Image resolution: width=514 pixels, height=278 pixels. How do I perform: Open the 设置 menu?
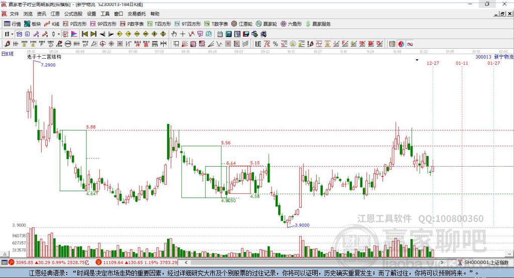[91, 14]
